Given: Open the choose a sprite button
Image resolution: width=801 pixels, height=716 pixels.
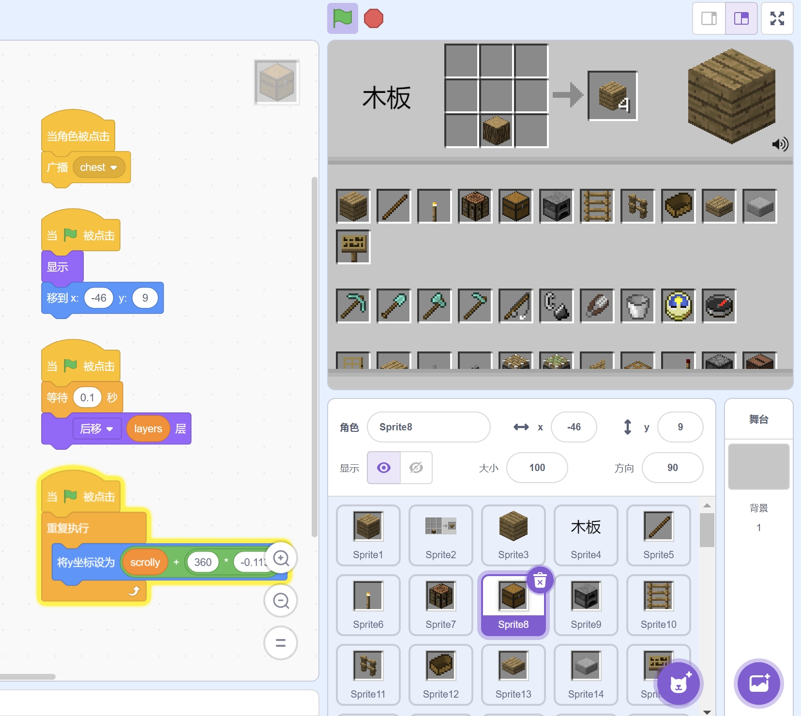Looking at the screenshot, I should coord(678,684).
